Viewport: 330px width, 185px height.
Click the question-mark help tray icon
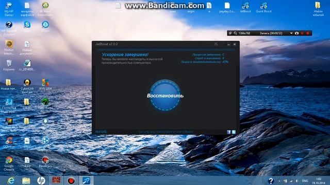(271, 180)
